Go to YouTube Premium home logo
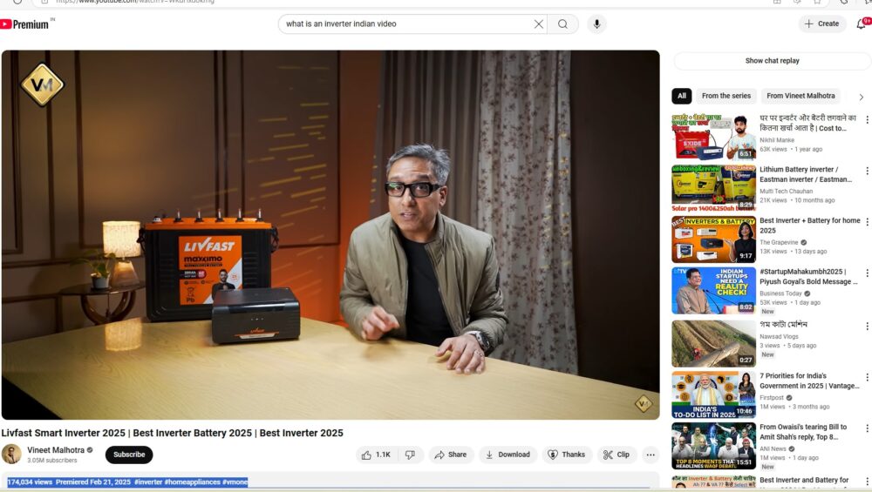The image size is (872, 492). [25, 24]
